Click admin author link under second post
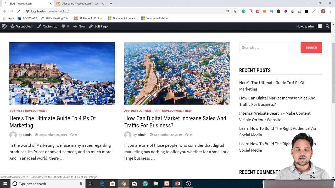335x188 pixels. [142, 135]
